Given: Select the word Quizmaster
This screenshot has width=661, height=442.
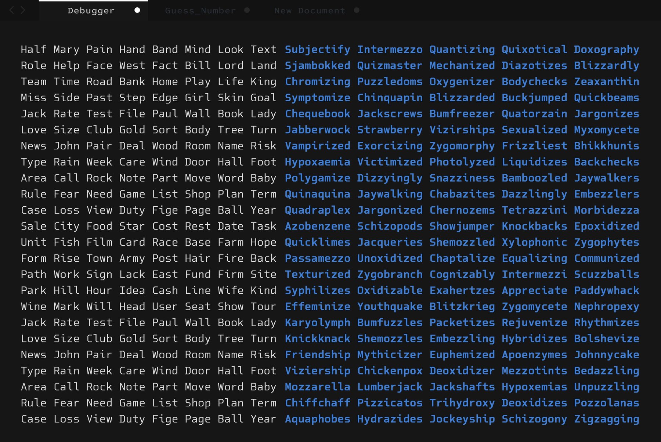Looking at the screenshot, I should click(390, 65).
